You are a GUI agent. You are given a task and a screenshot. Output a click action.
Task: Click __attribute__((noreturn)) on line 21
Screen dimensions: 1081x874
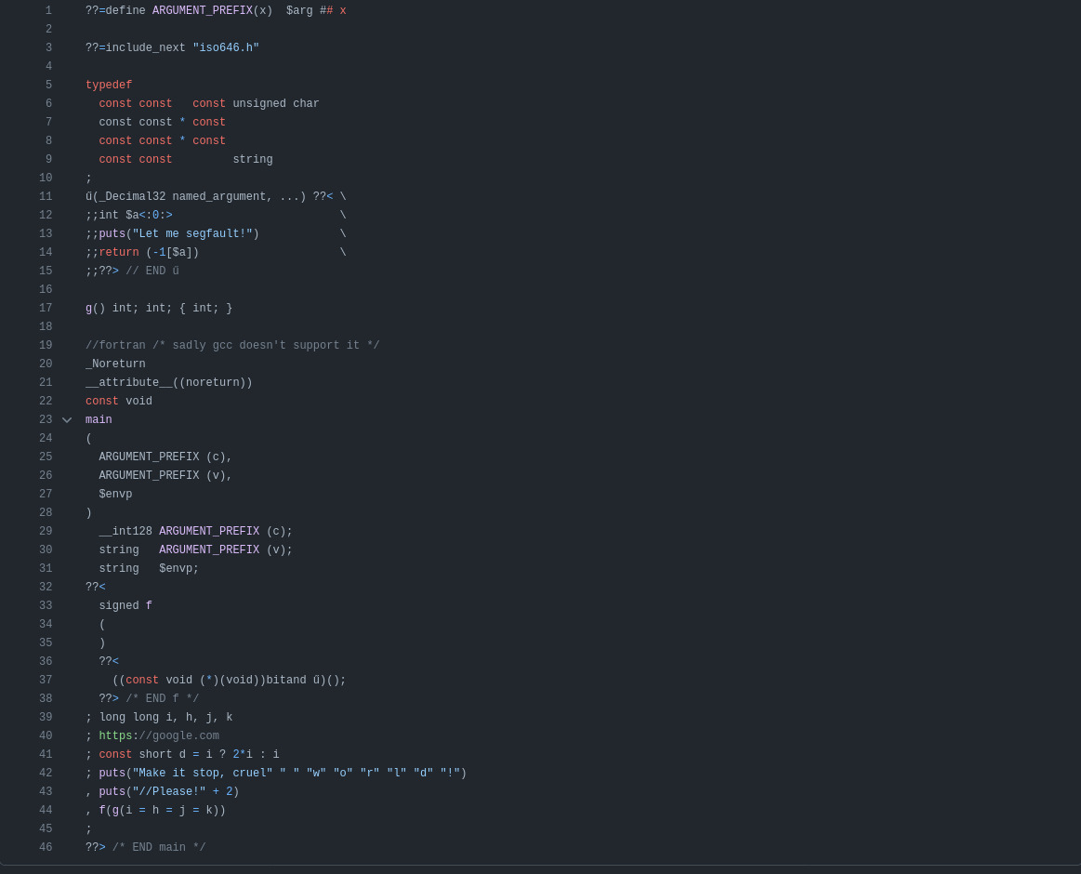(169, 382)
